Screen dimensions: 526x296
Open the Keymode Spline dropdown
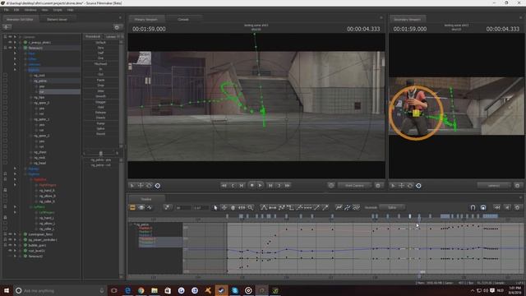pyautogui.click(x=392, y=208)
